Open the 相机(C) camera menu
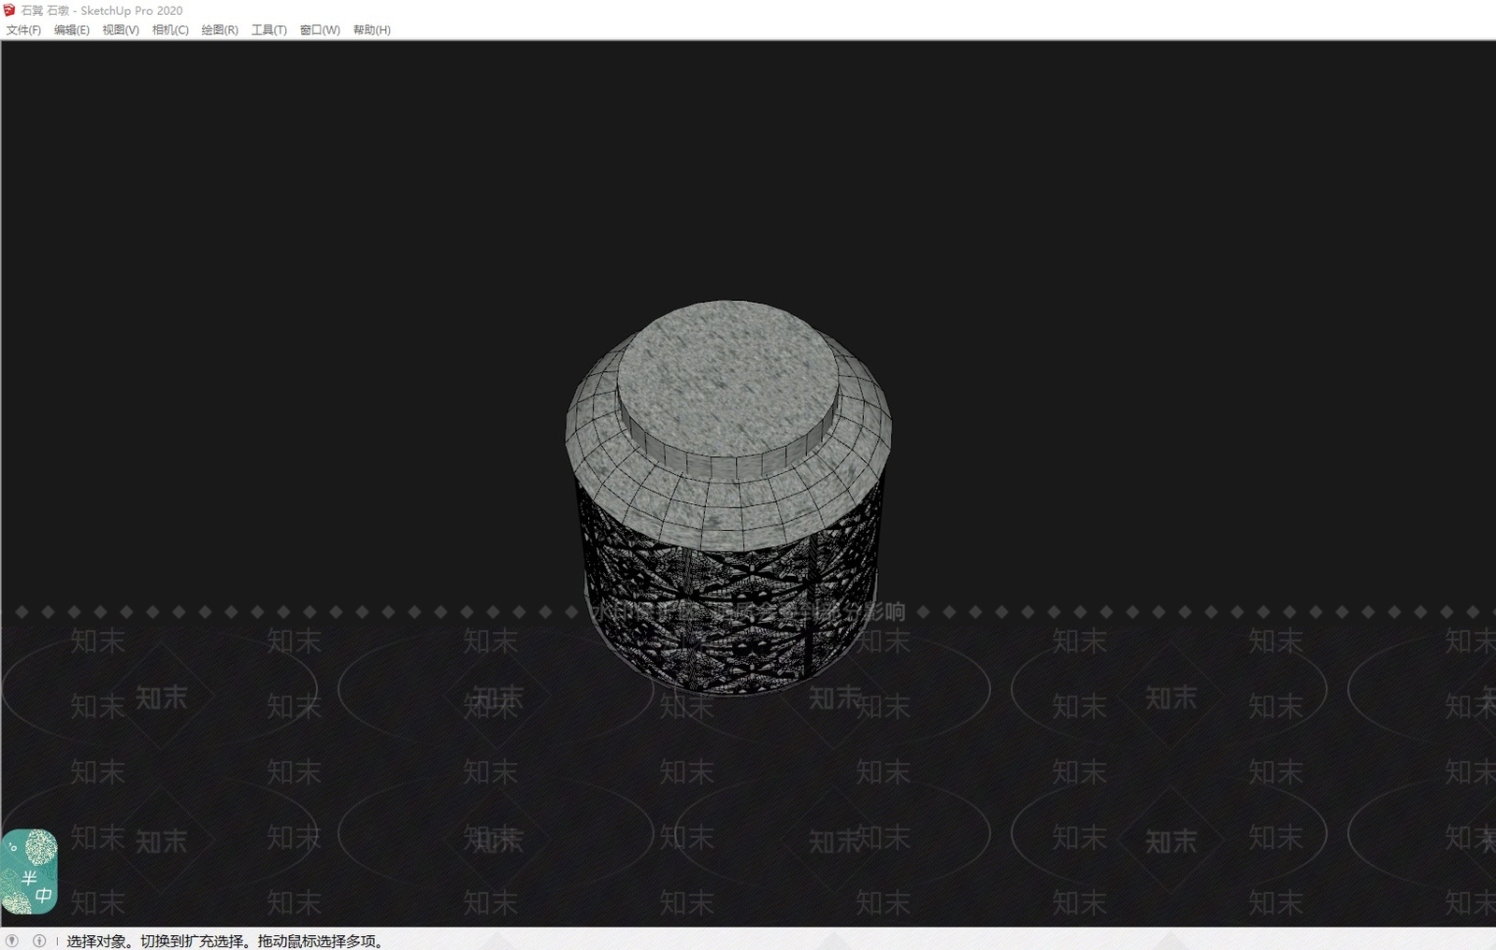1496x950 pixels. (170, 30)
